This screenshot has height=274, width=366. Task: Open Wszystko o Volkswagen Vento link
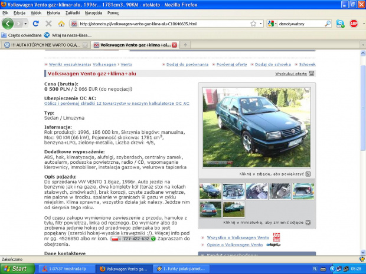[238, 237]
